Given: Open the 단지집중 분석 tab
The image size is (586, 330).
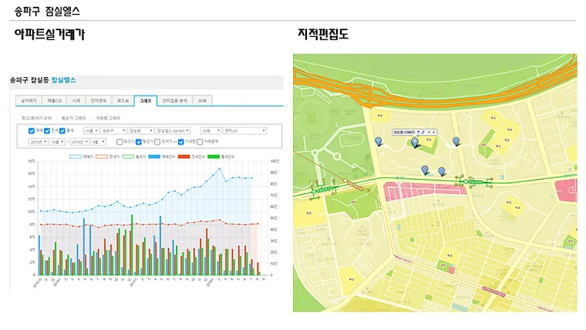Looking at the screenshot, I should pyautogui.click(x=174, y=101).
